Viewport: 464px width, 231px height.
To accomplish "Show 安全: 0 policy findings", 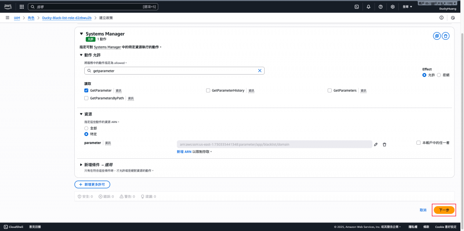I will click(x=85, y=197).
